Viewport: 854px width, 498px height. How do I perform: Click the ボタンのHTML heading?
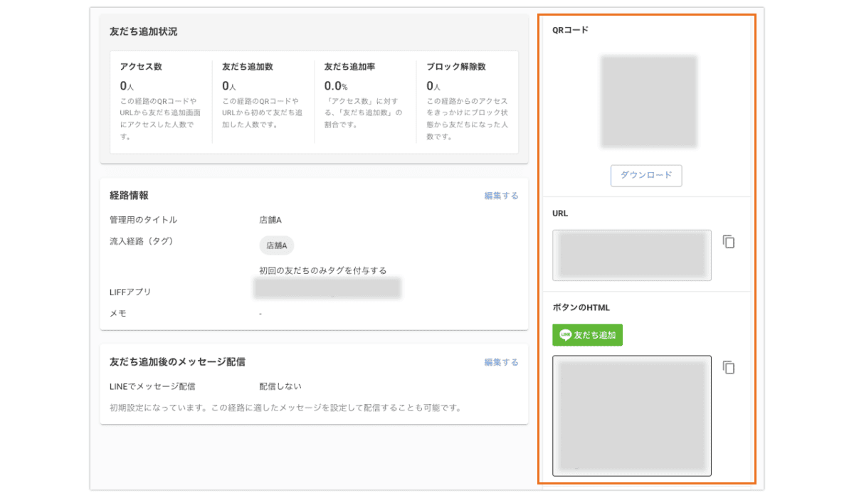pyautogui.click(x=581, y=308)
